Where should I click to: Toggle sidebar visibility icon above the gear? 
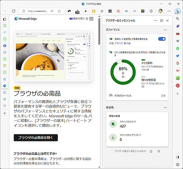(x=178, y=157)
